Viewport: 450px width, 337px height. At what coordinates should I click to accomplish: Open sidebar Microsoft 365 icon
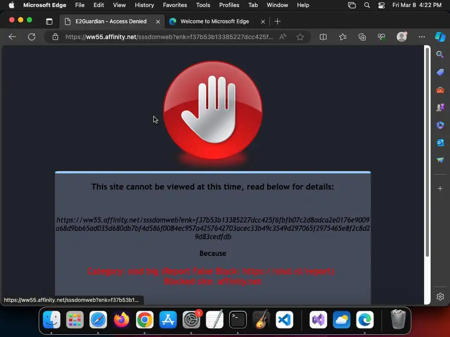pyautogui.click(x=440, y=125)
